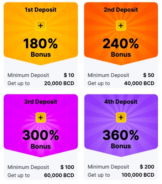Select the 360% Bonus text

point(121,139)
